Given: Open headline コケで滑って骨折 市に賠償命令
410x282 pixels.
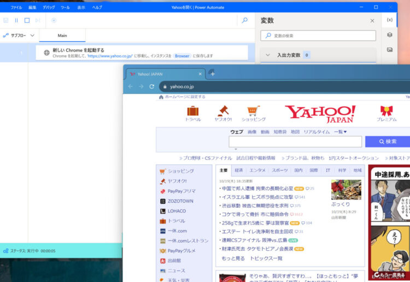Looking at the screenshot, I should 255,214.
